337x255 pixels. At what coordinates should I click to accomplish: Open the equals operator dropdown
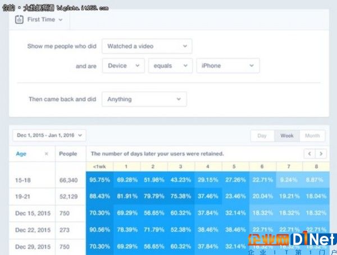coord(170,66)
